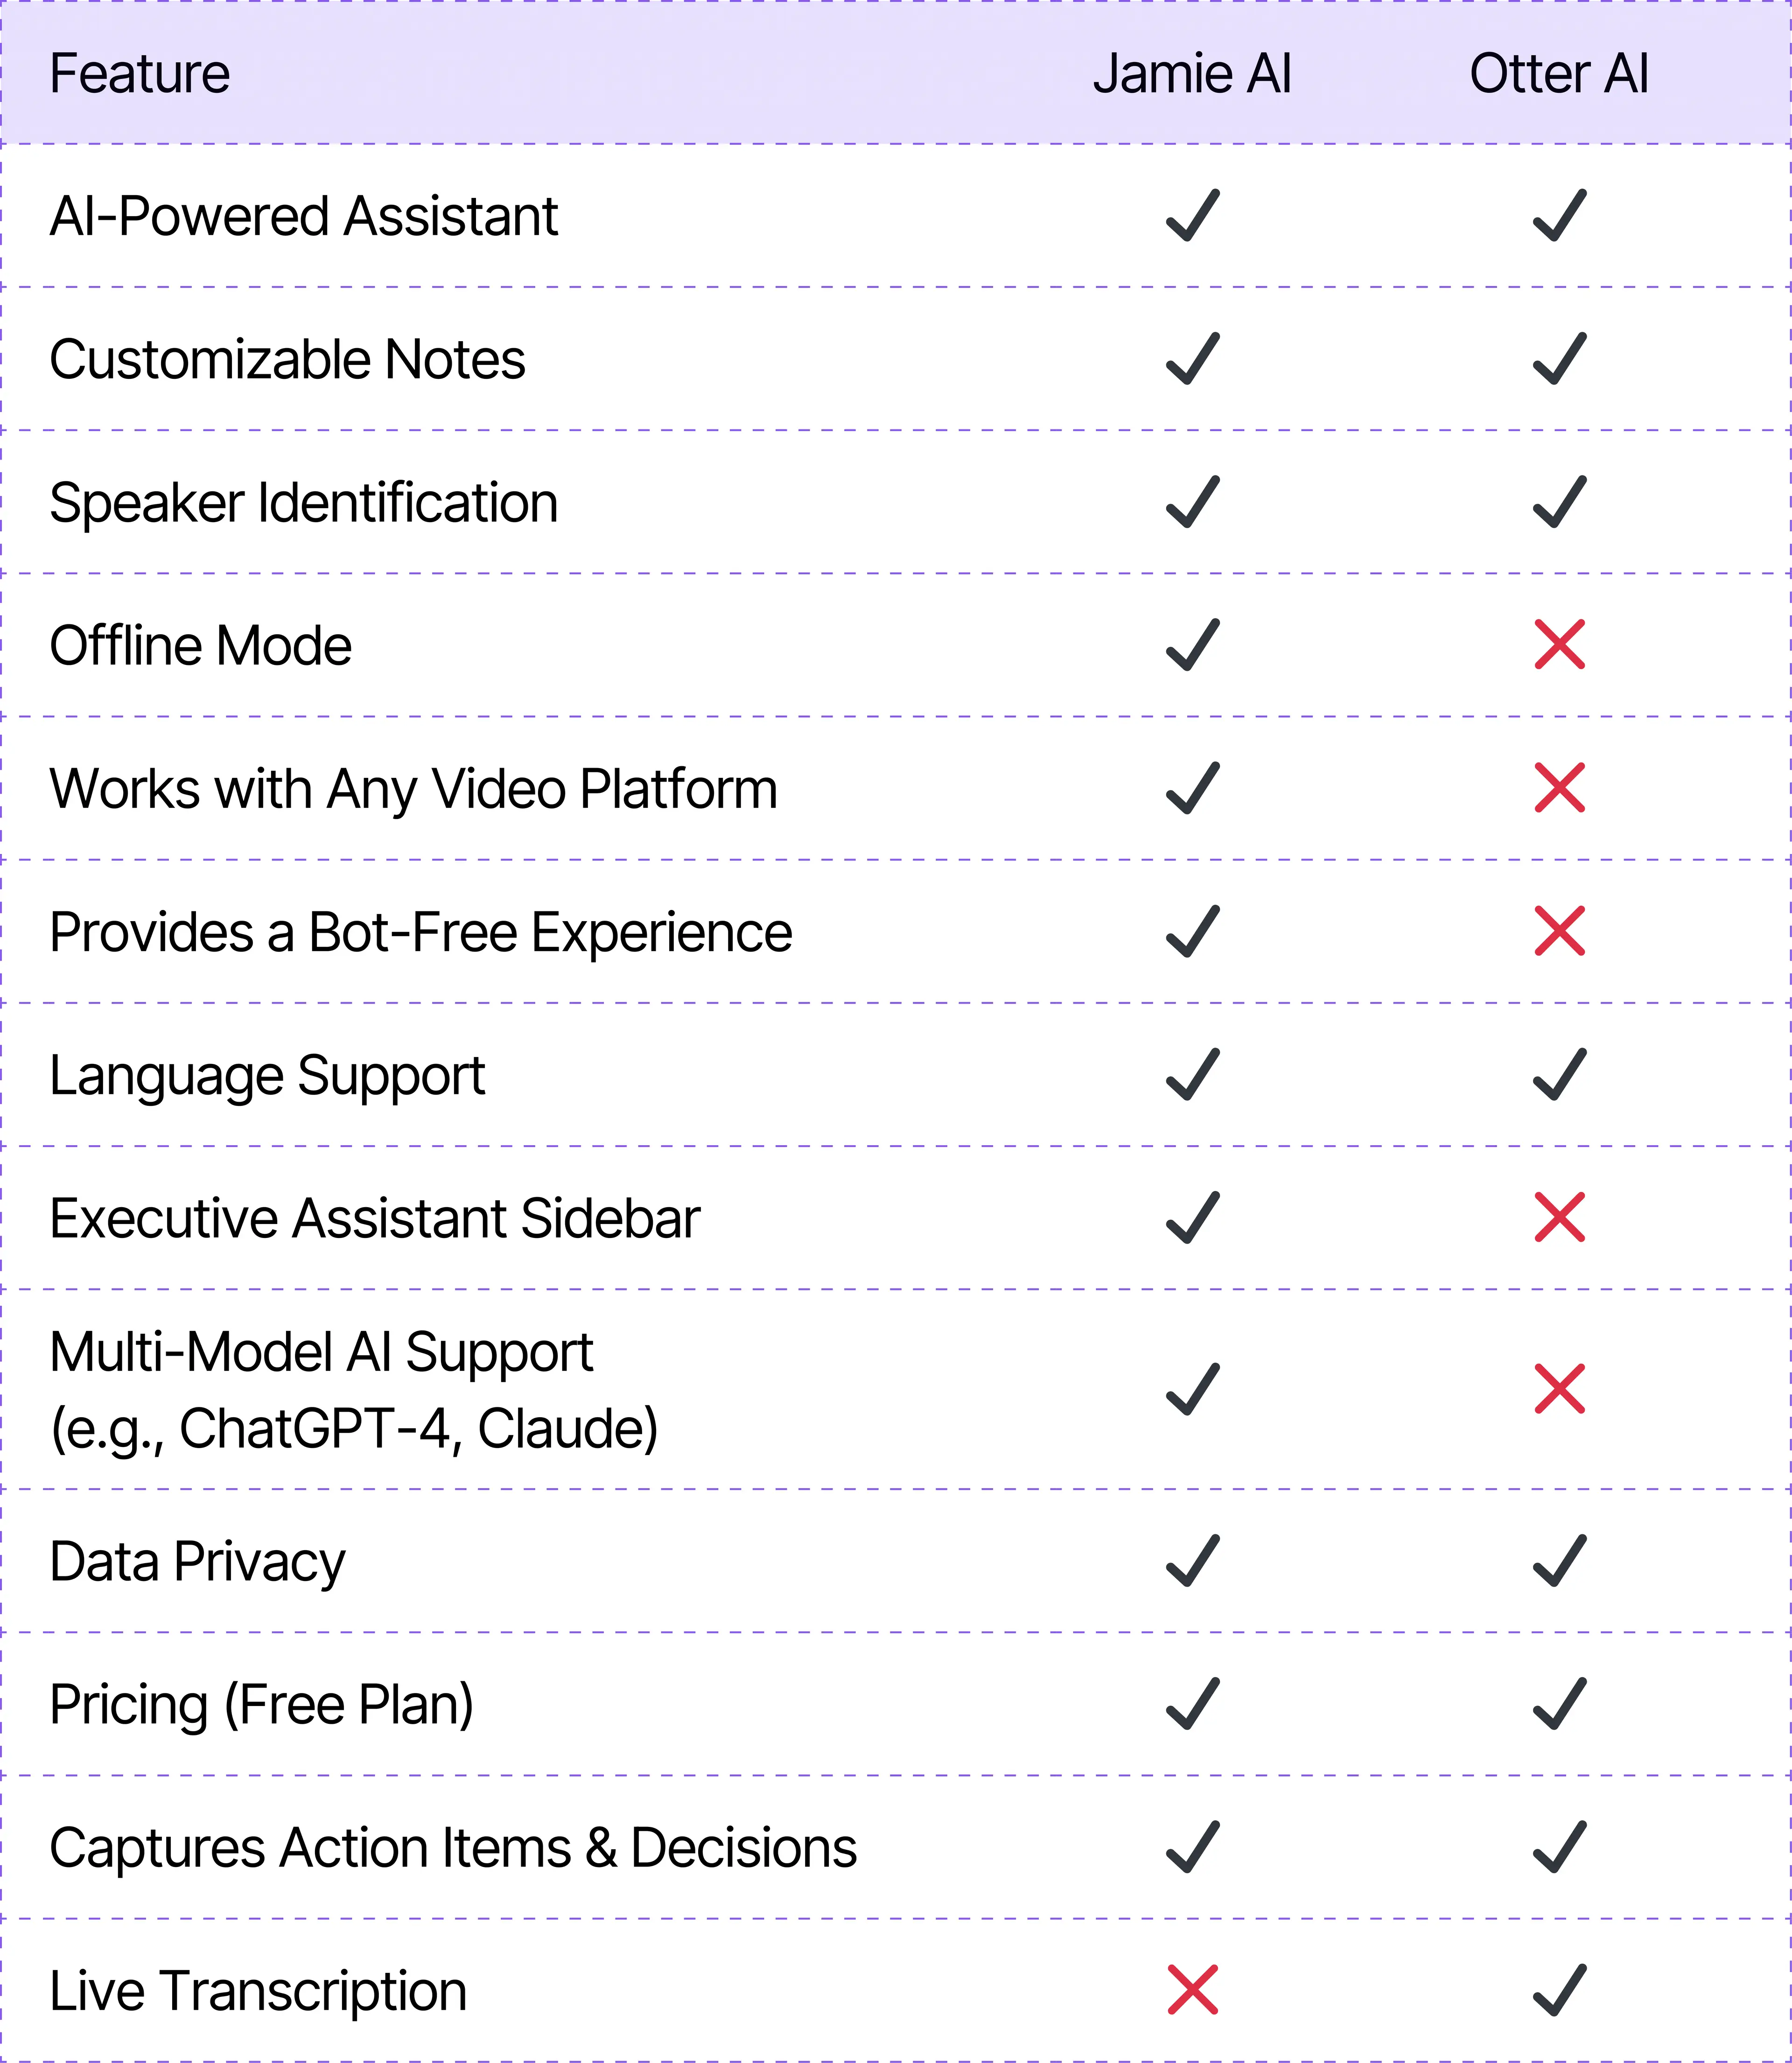Click the Executive Assistant Sidebar label
The height and width of the screenshot is (2063, 1792).
click(375, 1218)
